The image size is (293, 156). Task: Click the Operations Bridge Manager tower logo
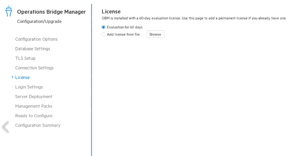point(9,11)
